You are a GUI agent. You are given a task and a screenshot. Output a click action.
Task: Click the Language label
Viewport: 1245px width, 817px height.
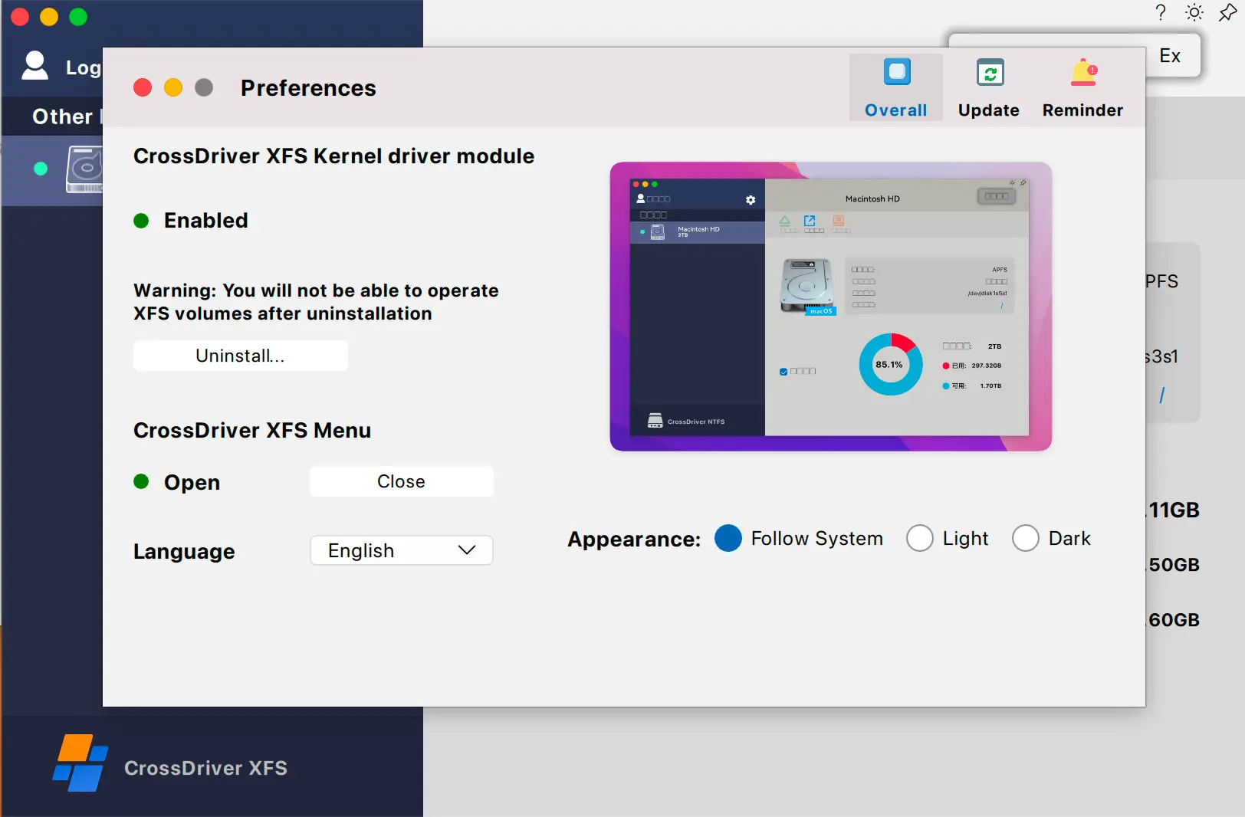tap(184, 552)
